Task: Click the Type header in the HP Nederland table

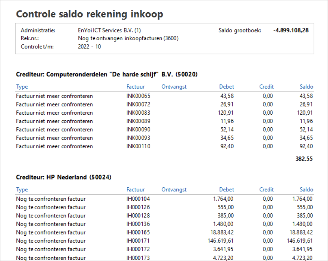Action: (22, 190)
